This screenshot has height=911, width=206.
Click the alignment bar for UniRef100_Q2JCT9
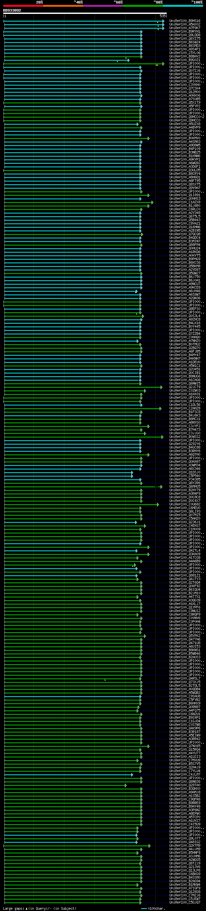point(83,387)
